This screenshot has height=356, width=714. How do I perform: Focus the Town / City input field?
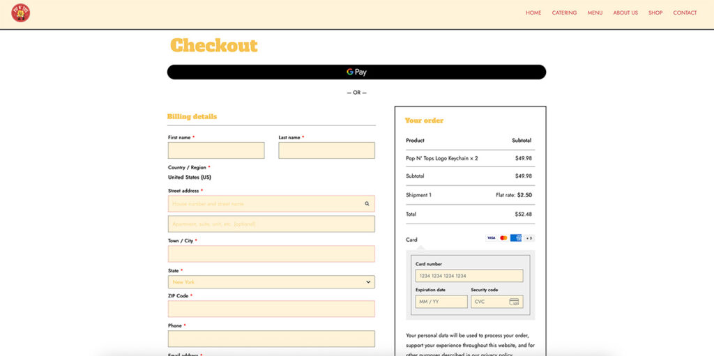[x=271, y=254]
